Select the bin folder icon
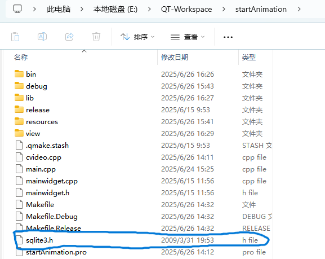This screenshot has height=259, width=325. click(19, 74)
